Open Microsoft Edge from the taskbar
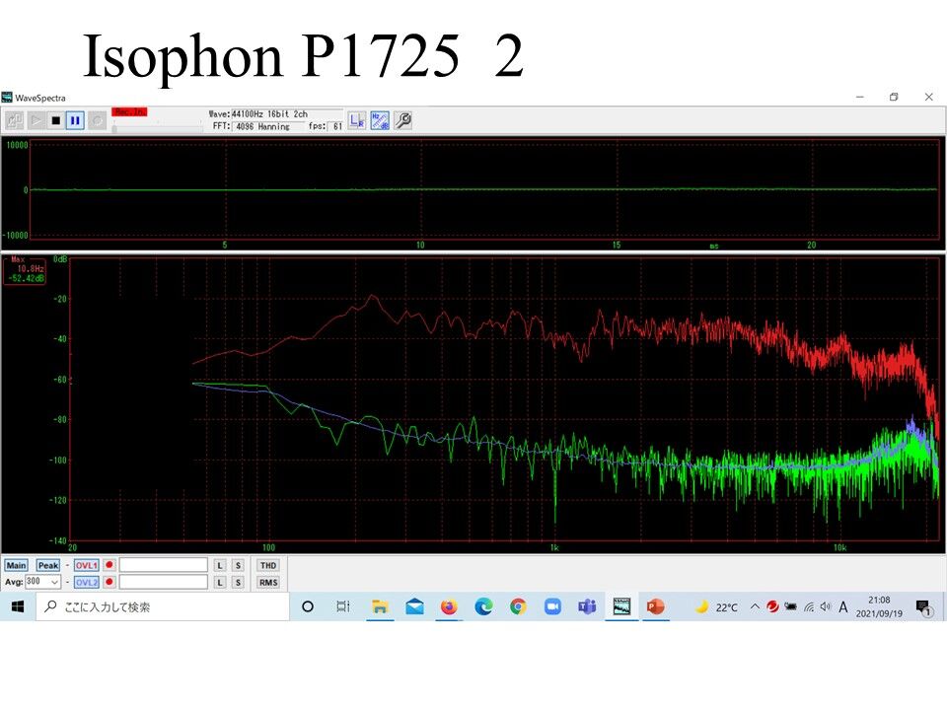This screenshot has height=710, width=947. pos(483,606)
